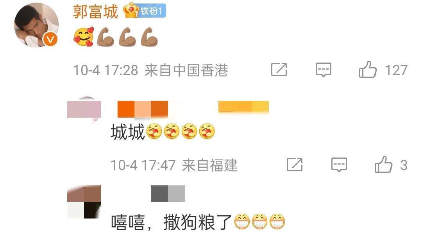Tap the yellow blurred badge beside username
Image resolution: width=422 pixels, height=240 pixels.
point(243,106)
